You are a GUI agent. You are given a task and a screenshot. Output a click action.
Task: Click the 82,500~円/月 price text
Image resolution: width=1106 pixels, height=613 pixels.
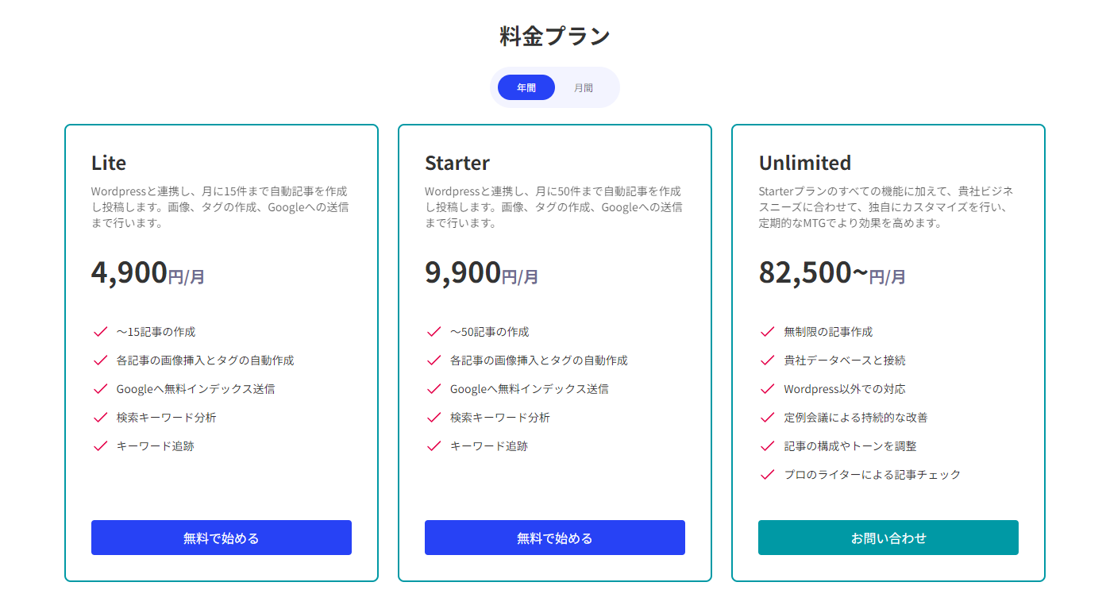click(x=831, y=272)
